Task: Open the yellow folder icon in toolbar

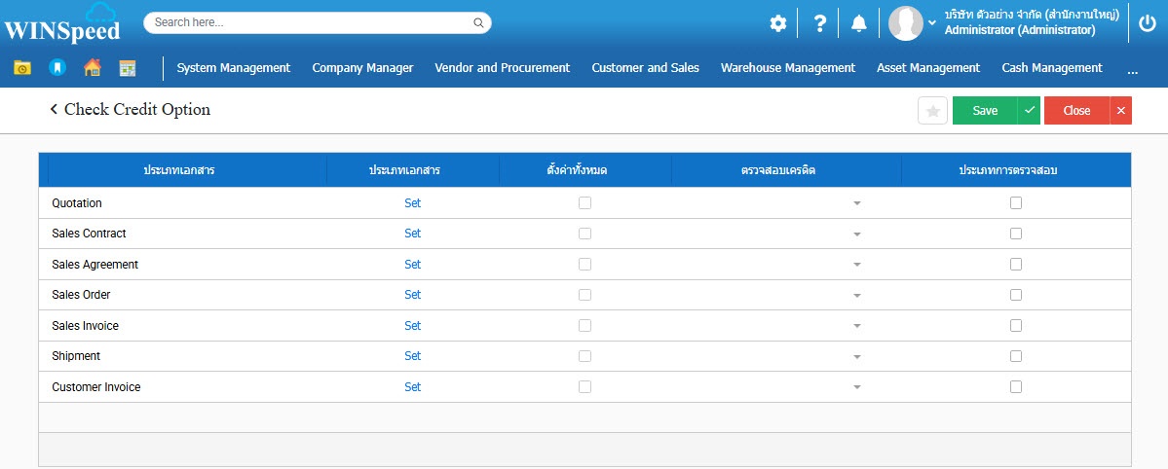Action: (x=22, y=68)
